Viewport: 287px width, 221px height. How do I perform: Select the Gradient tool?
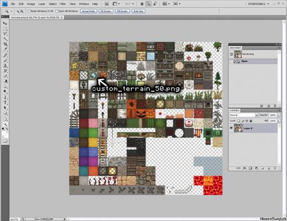click(5, 81)
